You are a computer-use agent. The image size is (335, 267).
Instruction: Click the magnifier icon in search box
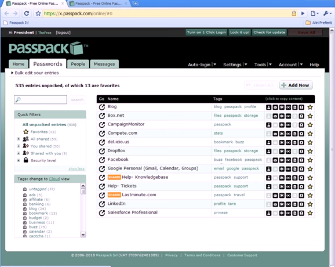pos(18,100)
